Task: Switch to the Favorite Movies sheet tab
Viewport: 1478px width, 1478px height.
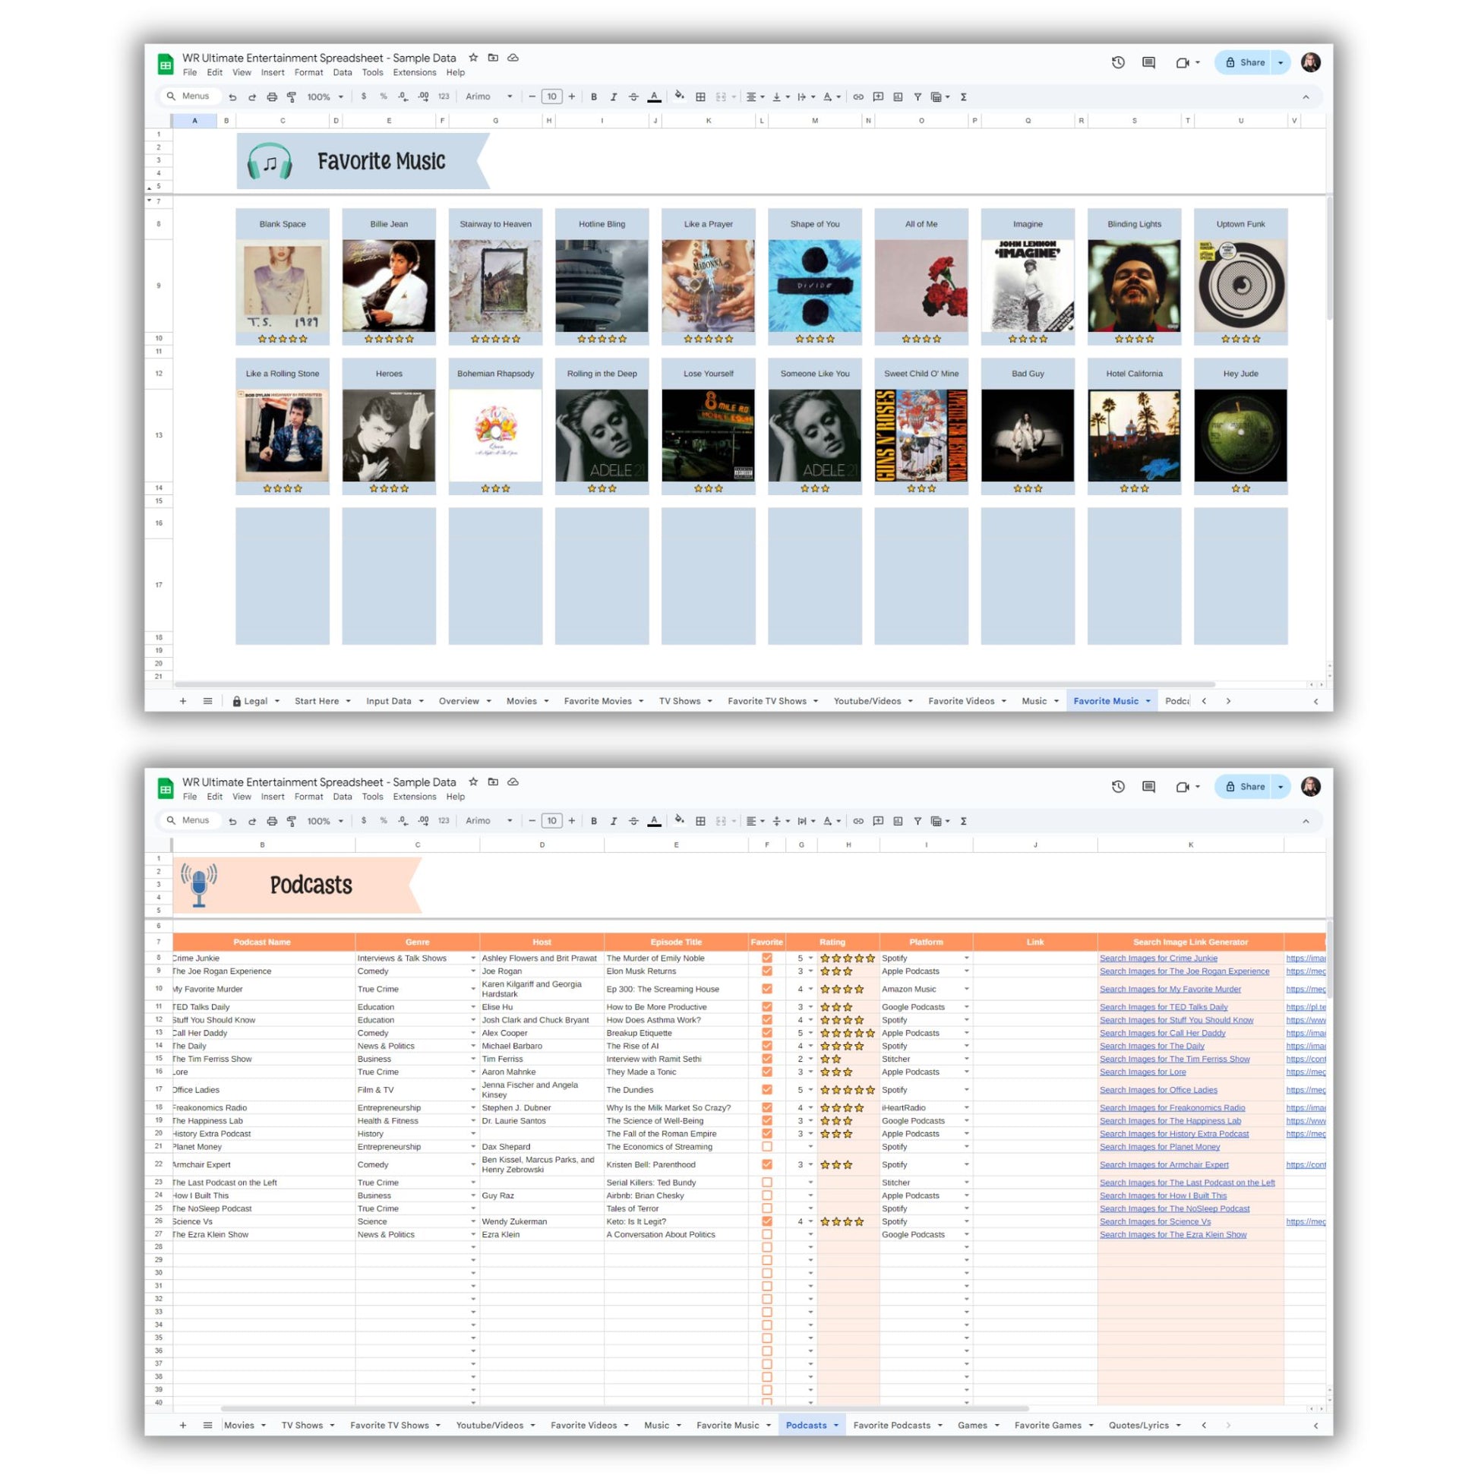Action: pos(598,701)
